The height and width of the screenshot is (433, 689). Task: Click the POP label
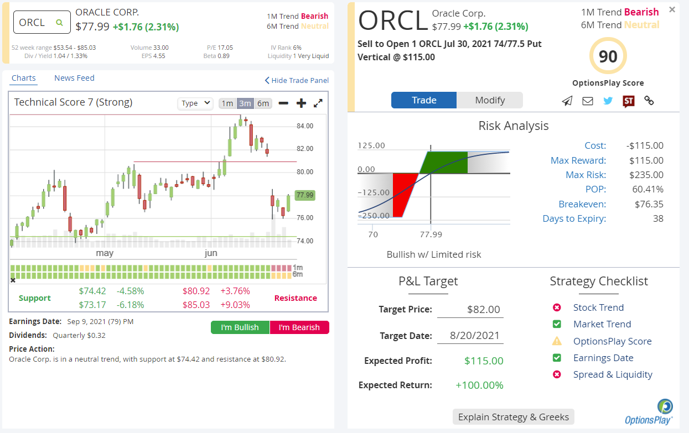595,189
